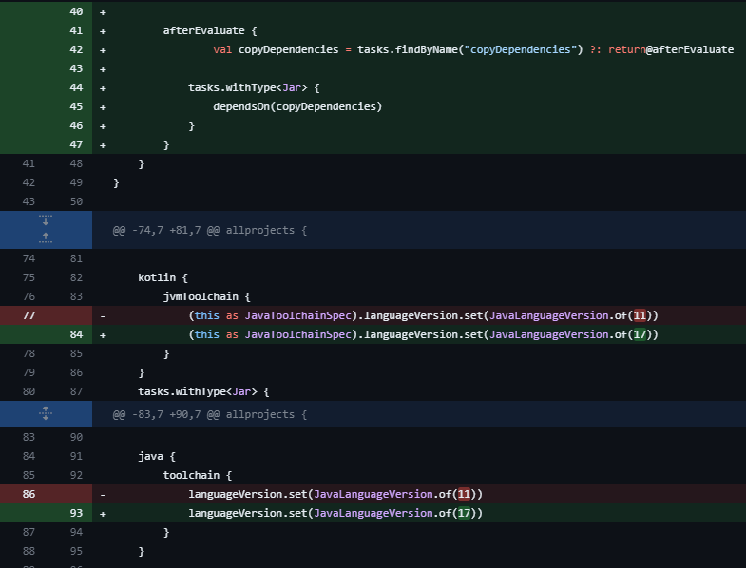Click highlighted 11 in deleted kotlin toolchain line

642,315
